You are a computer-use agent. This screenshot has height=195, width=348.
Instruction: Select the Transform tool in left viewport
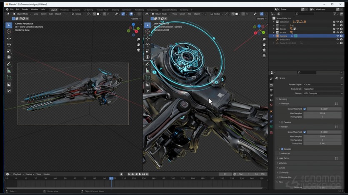point(9,57)
